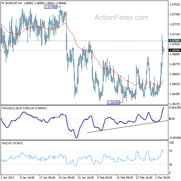181x181 pixels.
Task: Click the 2 Jan 2017 date label
Action: (x=8, y=178)
